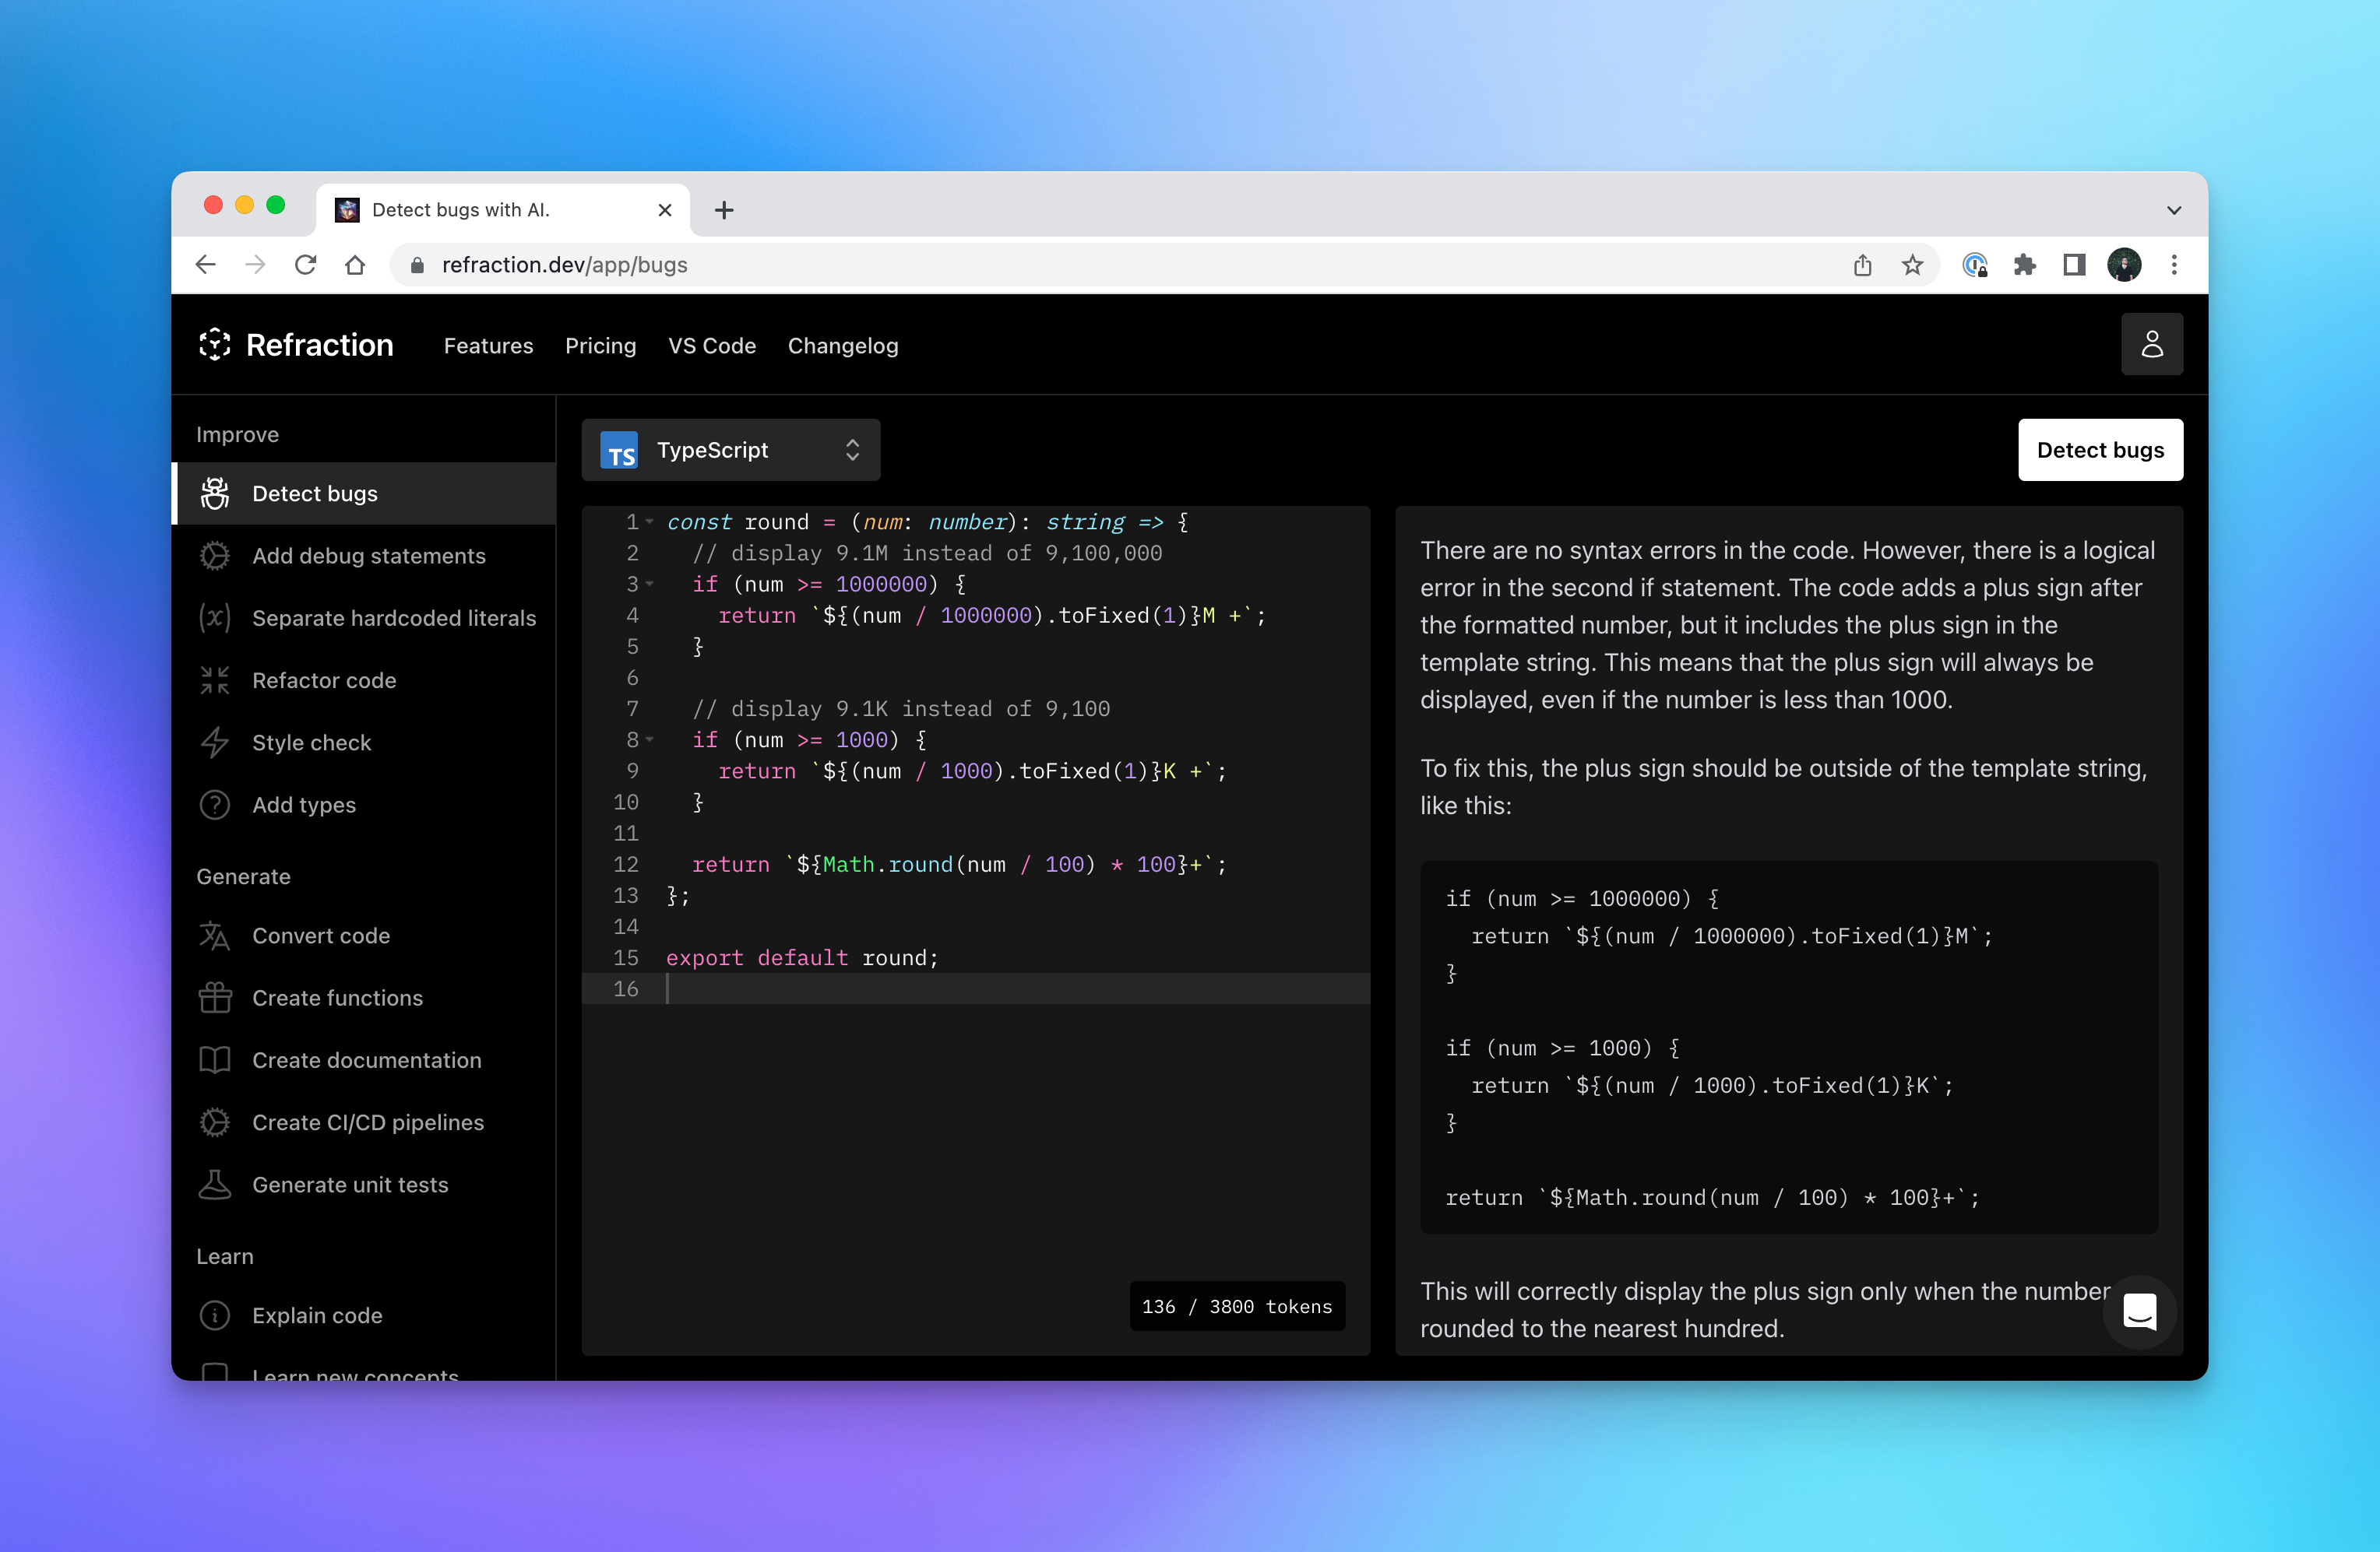Click the Chrome profile avatar
2380x1552 pixels.
coord(2124,265)
